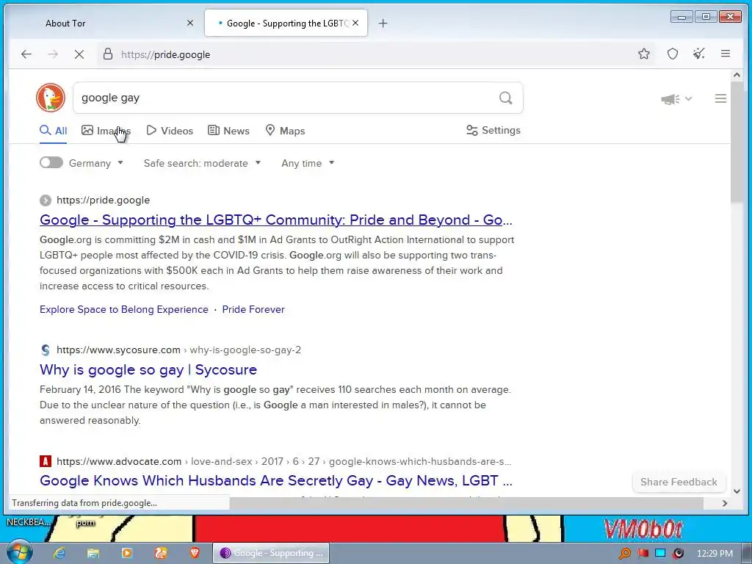
Task: Open the Safe search: moderate dropdown
Action: (x=202, y=163)
